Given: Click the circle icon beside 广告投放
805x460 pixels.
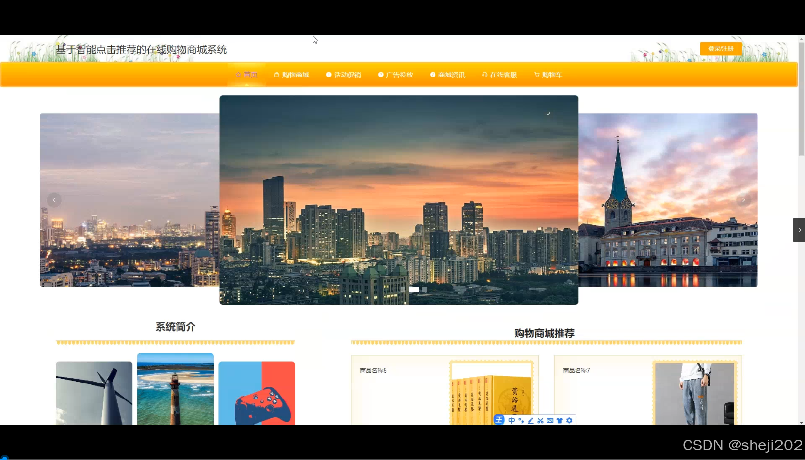Looking at the screenshot, I should (x=381, y=75).
